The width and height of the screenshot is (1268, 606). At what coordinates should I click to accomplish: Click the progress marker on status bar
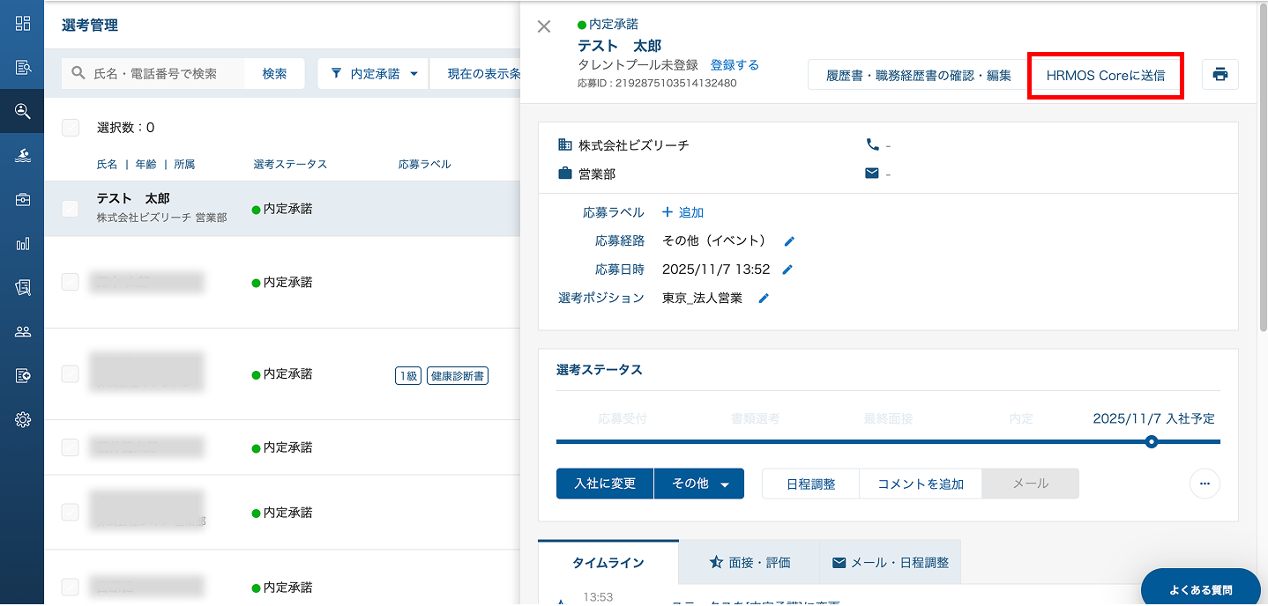click(x=1151, y=442)
